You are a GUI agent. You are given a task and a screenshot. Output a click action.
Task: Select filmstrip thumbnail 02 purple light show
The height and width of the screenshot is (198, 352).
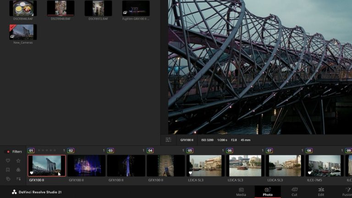coord(87,165)
